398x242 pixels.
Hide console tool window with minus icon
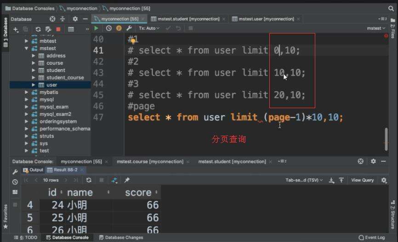click(383, 161)
